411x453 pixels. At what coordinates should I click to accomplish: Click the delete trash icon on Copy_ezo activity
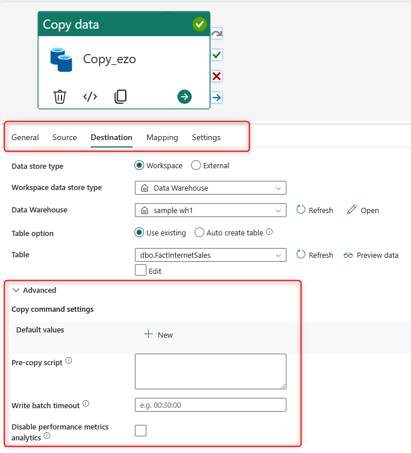(x=60, y=96)
